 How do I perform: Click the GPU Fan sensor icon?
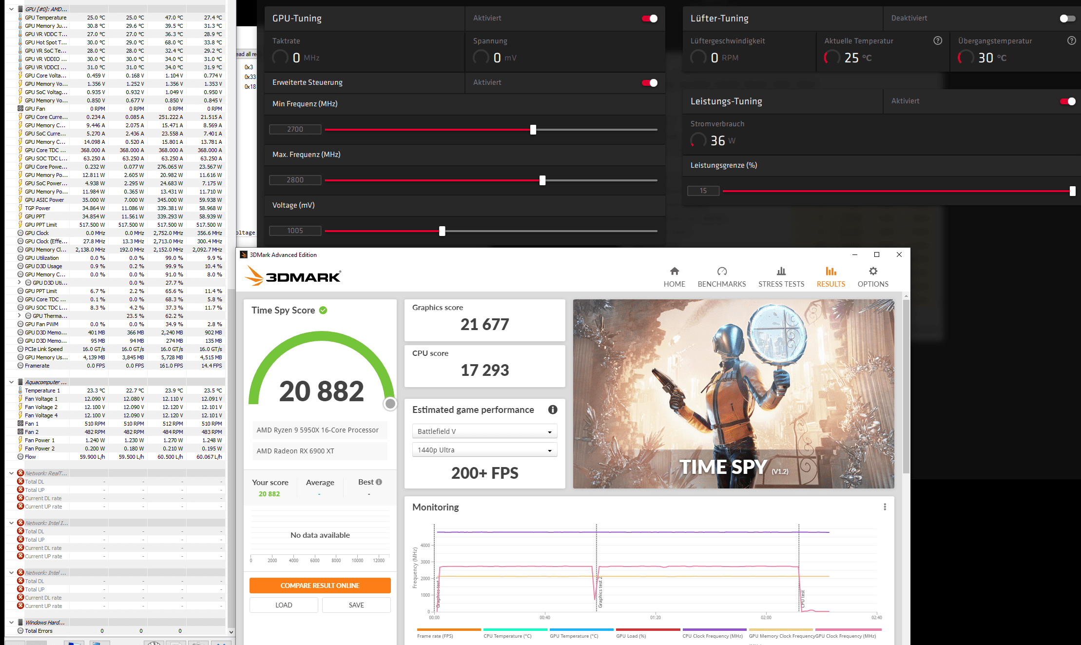pos(20,109)
